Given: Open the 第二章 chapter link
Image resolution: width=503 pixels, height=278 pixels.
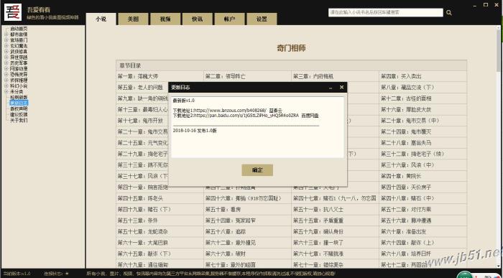Looking at the screenshot, I should click(226, 76).
